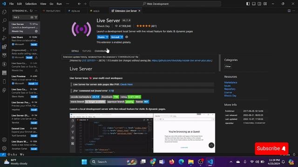The height and width of the screenshot is (167, 298).
Task: Open the Run and Debug view
Action: click(4, 38)
